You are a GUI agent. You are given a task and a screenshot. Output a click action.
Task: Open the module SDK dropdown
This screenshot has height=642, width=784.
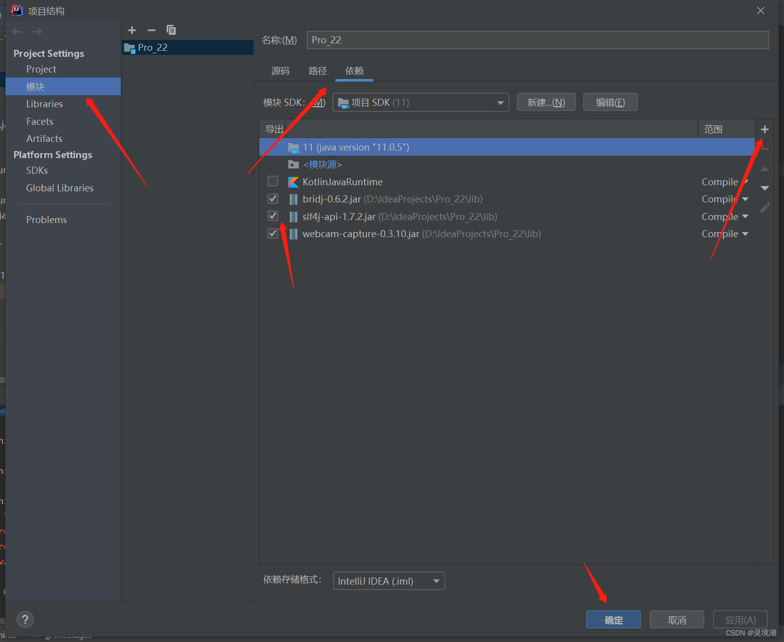tap(421, 102)
